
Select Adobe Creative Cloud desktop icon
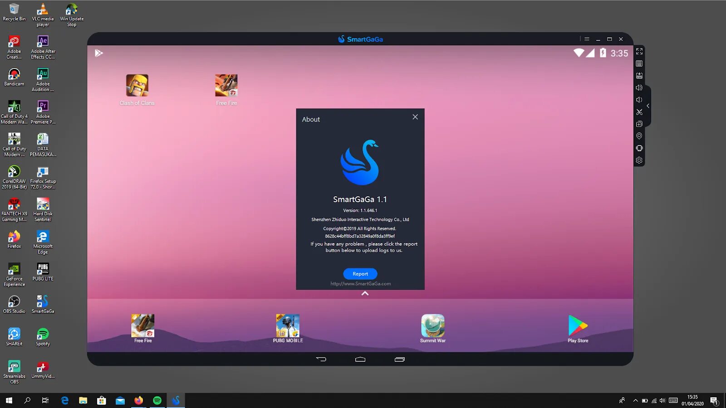[14, 48]
